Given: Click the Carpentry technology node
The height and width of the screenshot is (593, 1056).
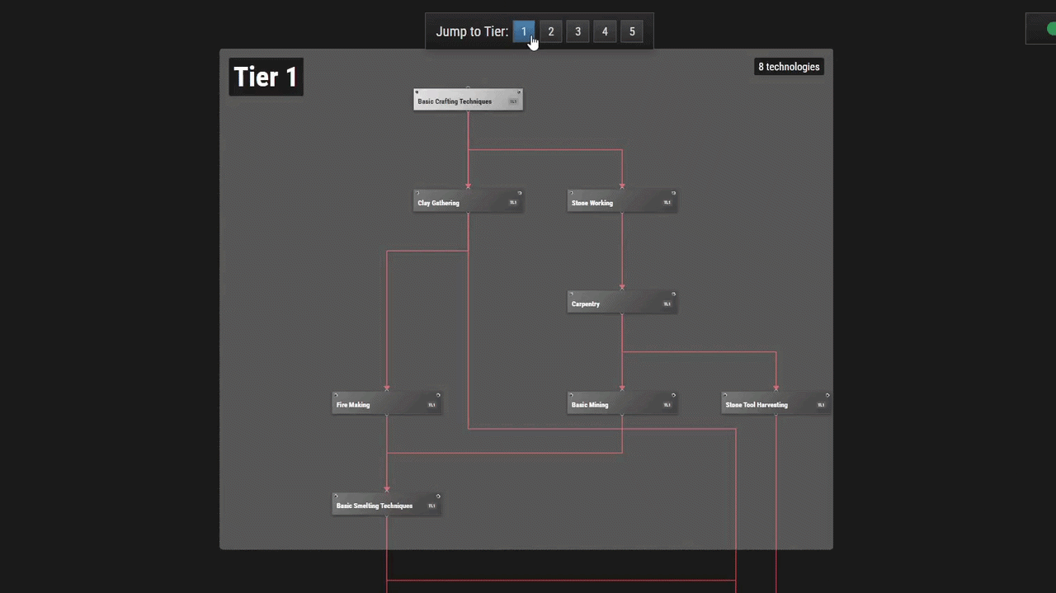Looking at the screenshot, I should pyautogui.click(x=622, y=303).
